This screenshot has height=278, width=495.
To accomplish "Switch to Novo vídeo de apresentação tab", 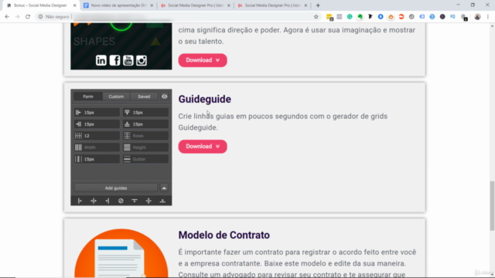I will pos(118,5).
